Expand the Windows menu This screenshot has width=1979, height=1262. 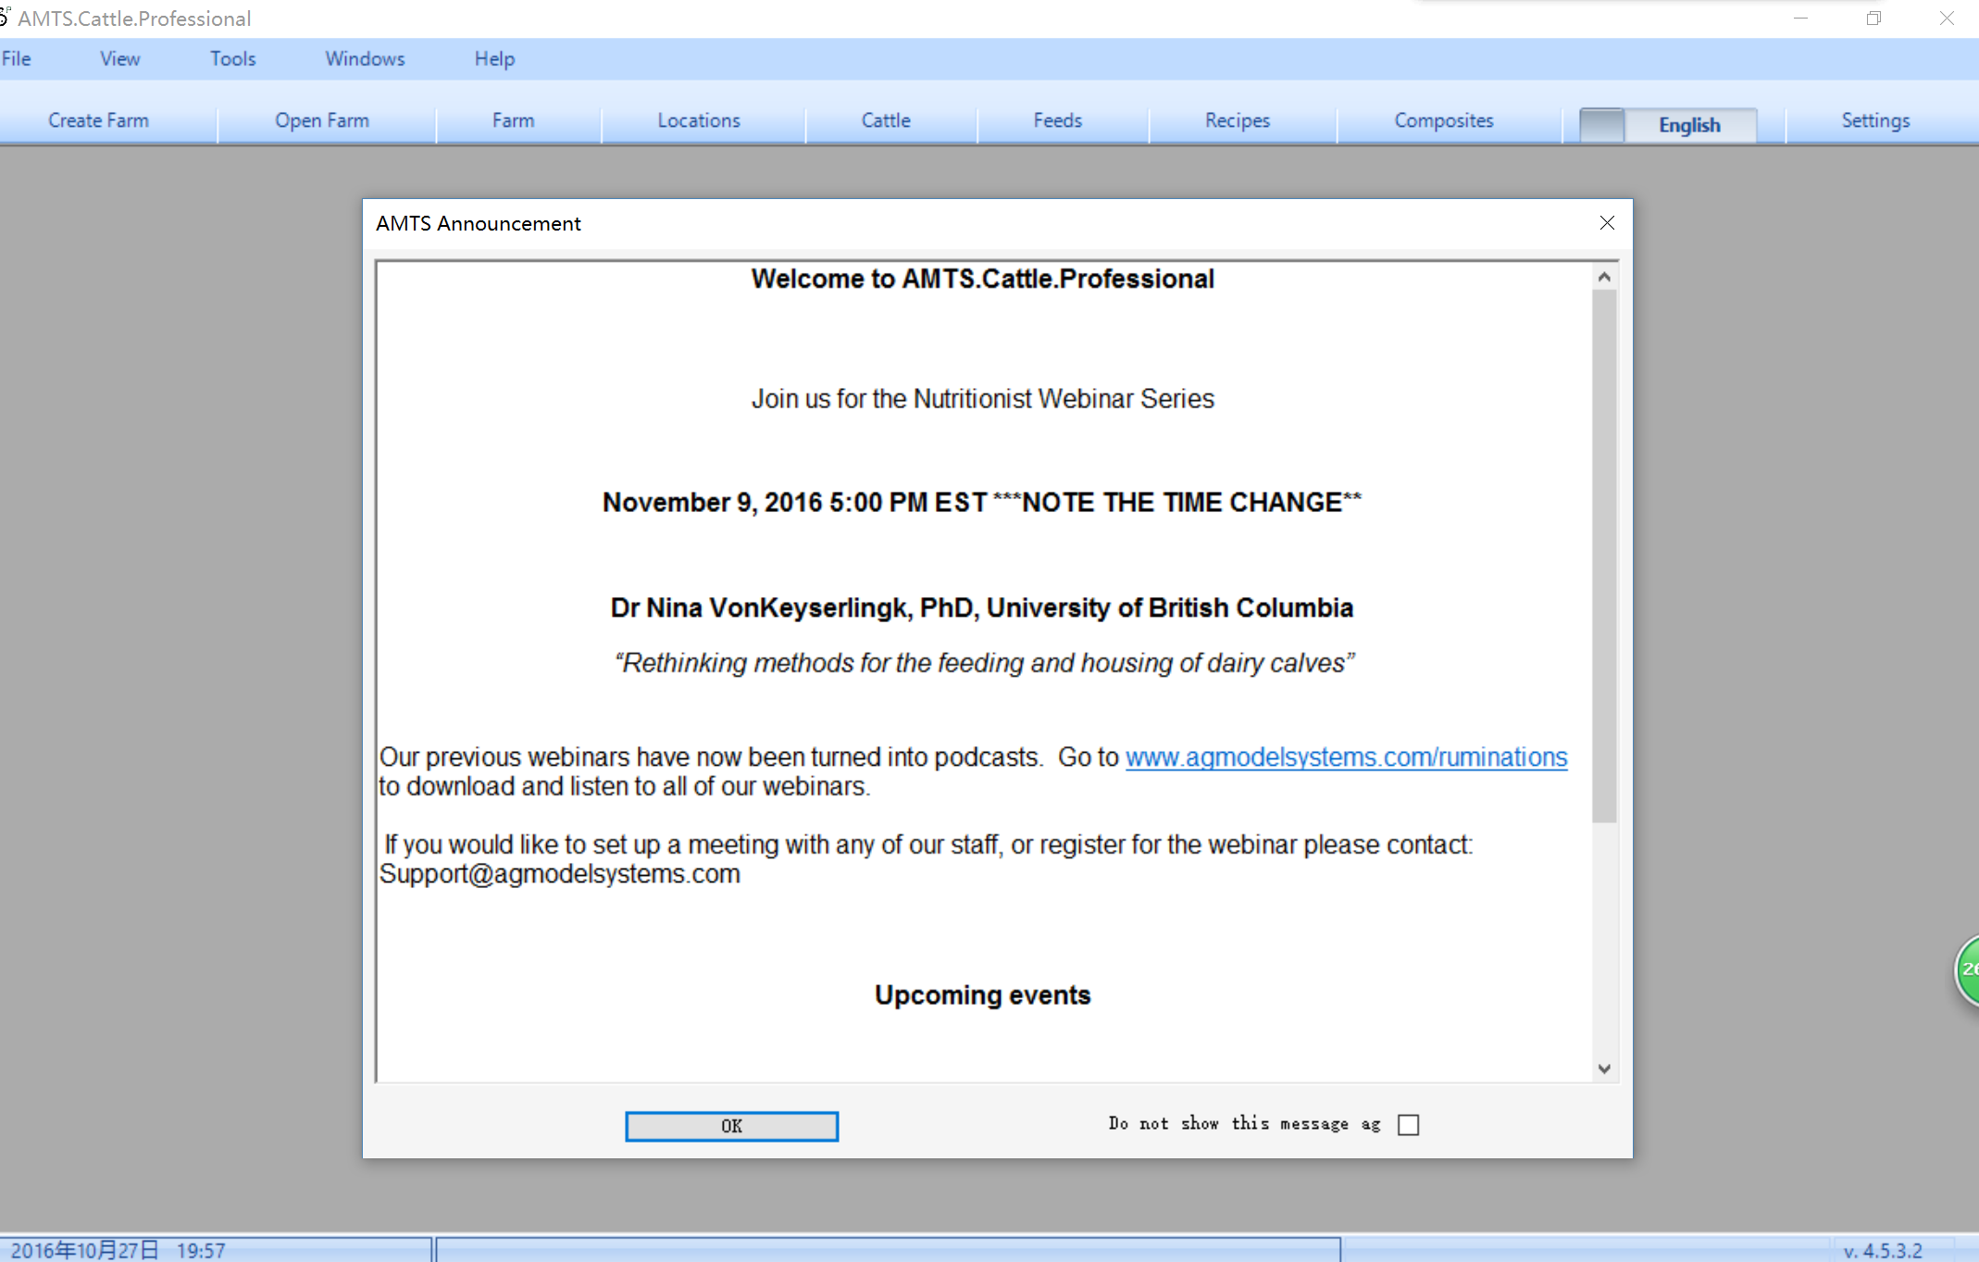click(x=364, y=57)
